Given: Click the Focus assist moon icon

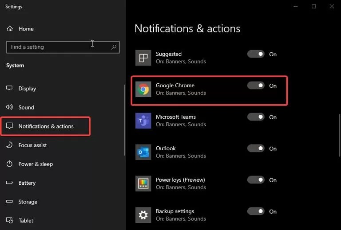Looking at the screenshot, I should pos(9,145).
